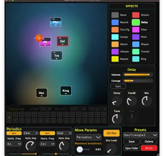This screenshot has width=164, height=156.
Task: Adjust the Mix knob
Action: click(x=147, y=101)
